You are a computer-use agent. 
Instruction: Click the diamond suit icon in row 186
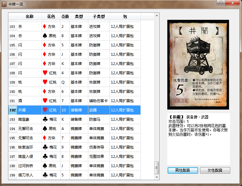(44, 54)
